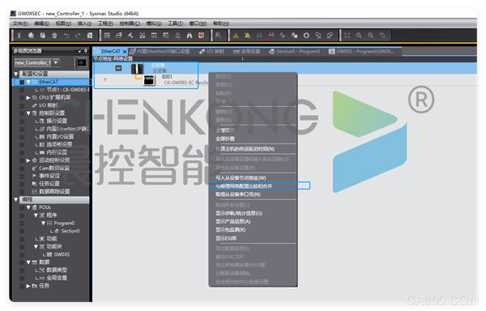The height and width of the screenshot is (311, 486).
Task: Click the zoom-to-fit icon in toolbar
Action: click(347, 36)
